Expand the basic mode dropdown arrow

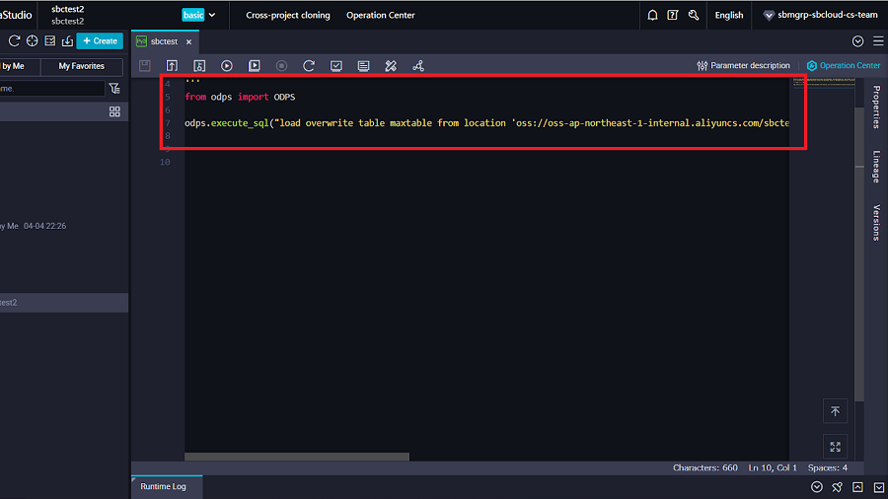pos(213,15)
